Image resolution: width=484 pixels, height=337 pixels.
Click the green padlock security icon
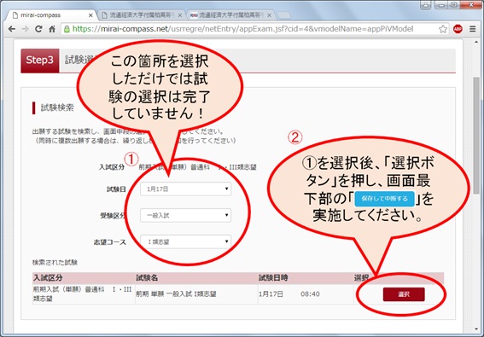67,29
